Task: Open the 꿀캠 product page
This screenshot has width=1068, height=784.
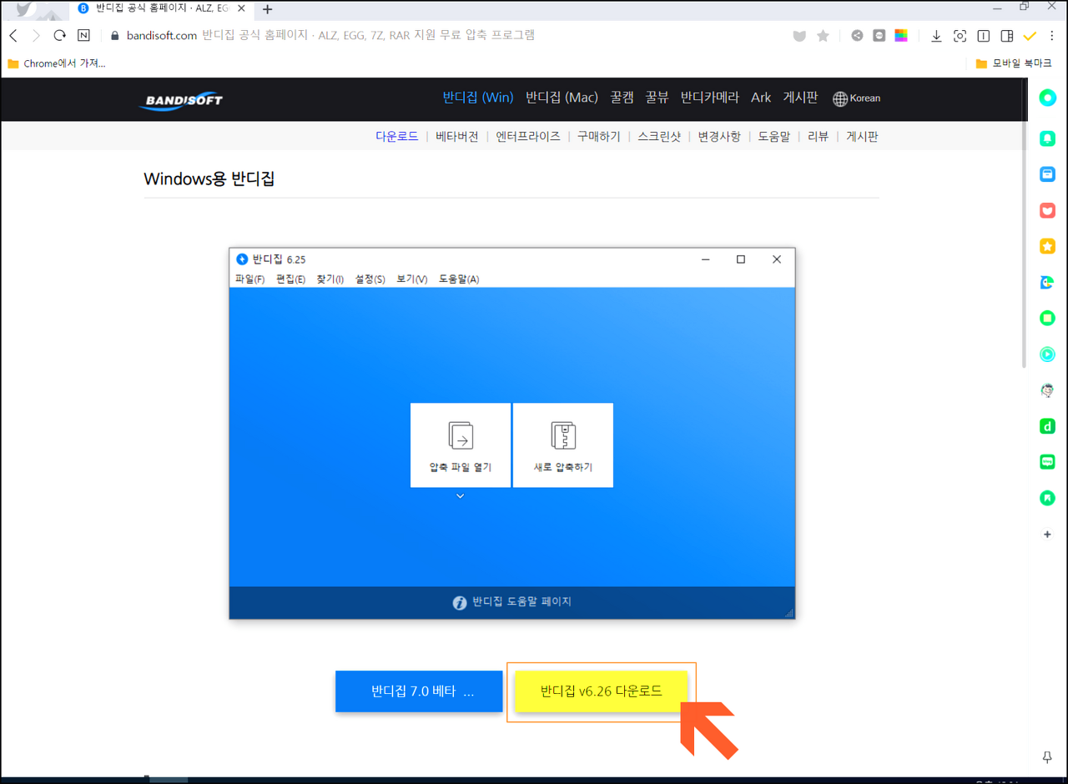Action: pyautogui.click(x=622, y=98)
